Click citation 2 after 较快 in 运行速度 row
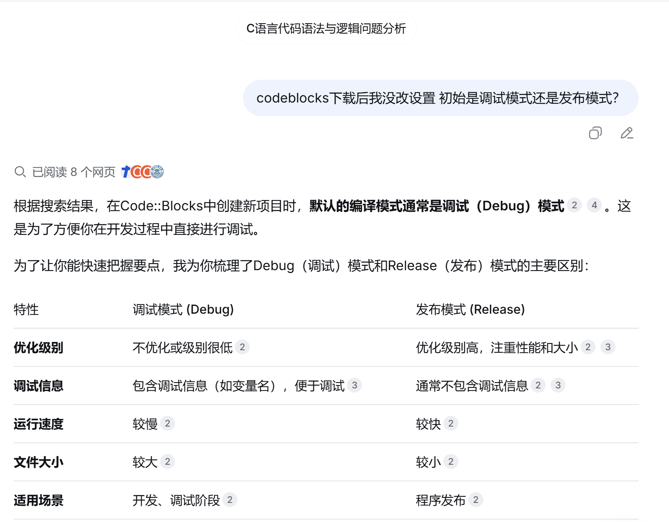Screen dimensions: 669x522 pos(450,423)
